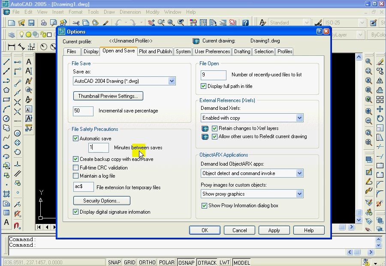Toggle Allow other users to Refedit checkbox

pyautogui.click(x=215, y=136)
